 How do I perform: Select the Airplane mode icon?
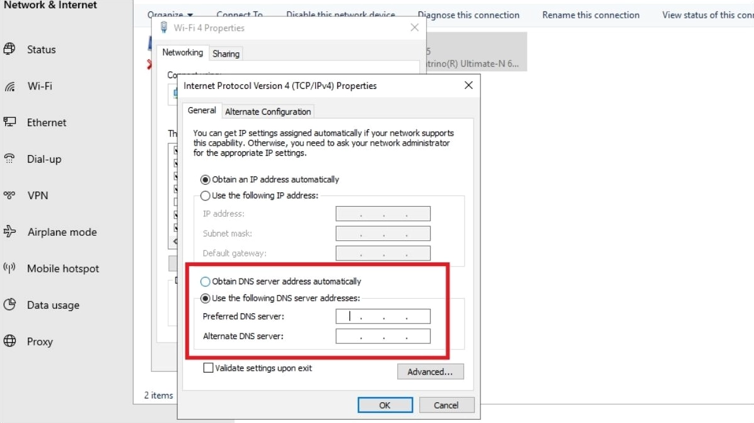tap(9, 232)
